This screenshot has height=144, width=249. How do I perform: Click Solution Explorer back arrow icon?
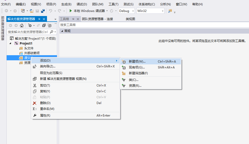coord(10,25)
